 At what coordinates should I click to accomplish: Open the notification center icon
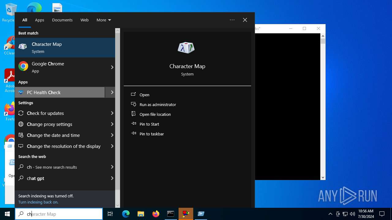pos(382,214)
